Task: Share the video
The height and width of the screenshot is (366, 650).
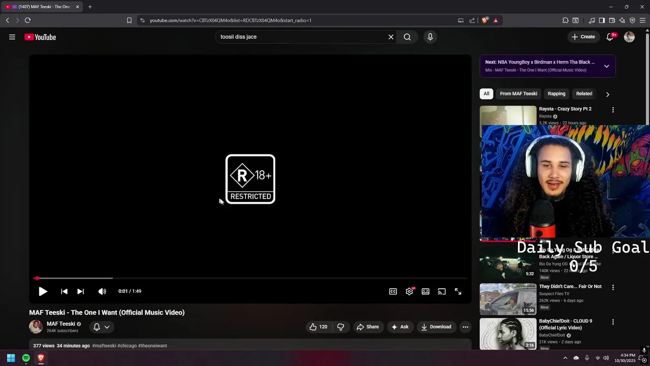Action: (x=368, y=327)
